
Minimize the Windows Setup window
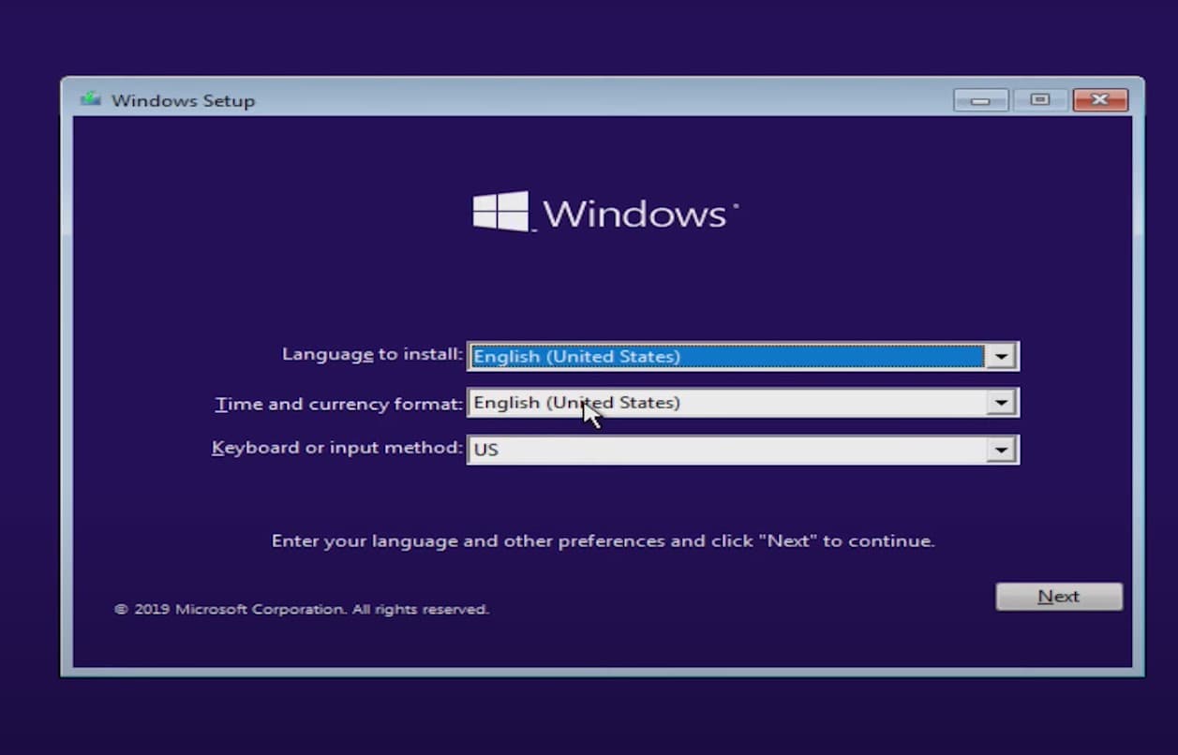coord(980,100)
